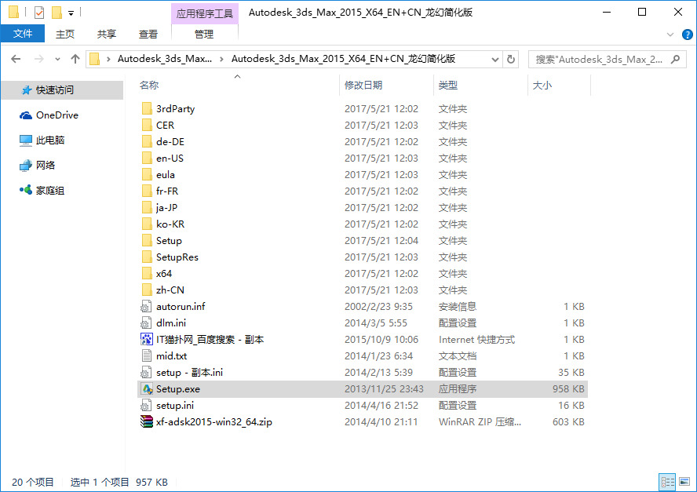Open the 共享 ribbon tab

coord(107,35)
